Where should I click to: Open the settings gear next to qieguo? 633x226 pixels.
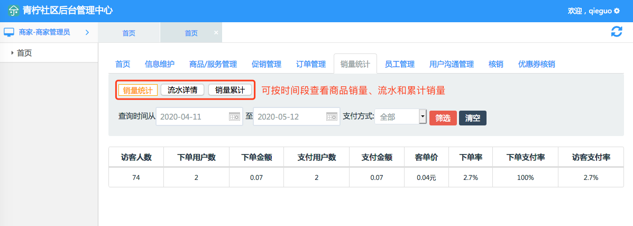[x=617, y=11]
